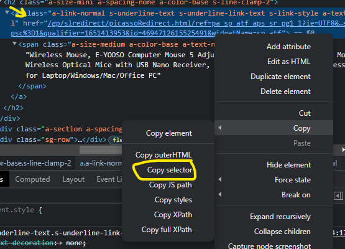Expand the text-decoration none value arrow

[x=62, y=243]
